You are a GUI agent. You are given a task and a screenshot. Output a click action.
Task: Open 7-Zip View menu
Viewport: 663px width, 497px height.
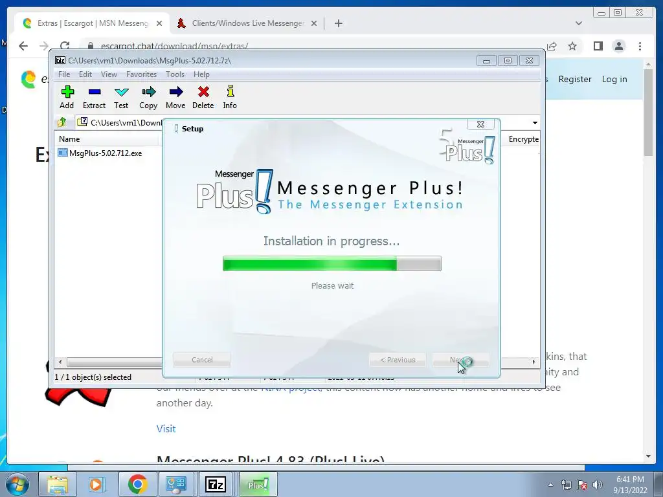point(109,74)
